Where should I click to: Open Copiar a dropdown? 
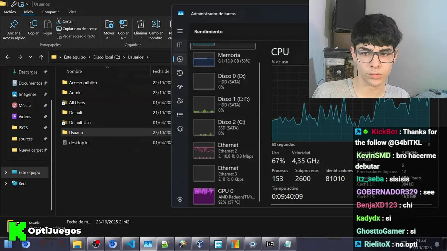pyautogui.click(x=123, y=36)
